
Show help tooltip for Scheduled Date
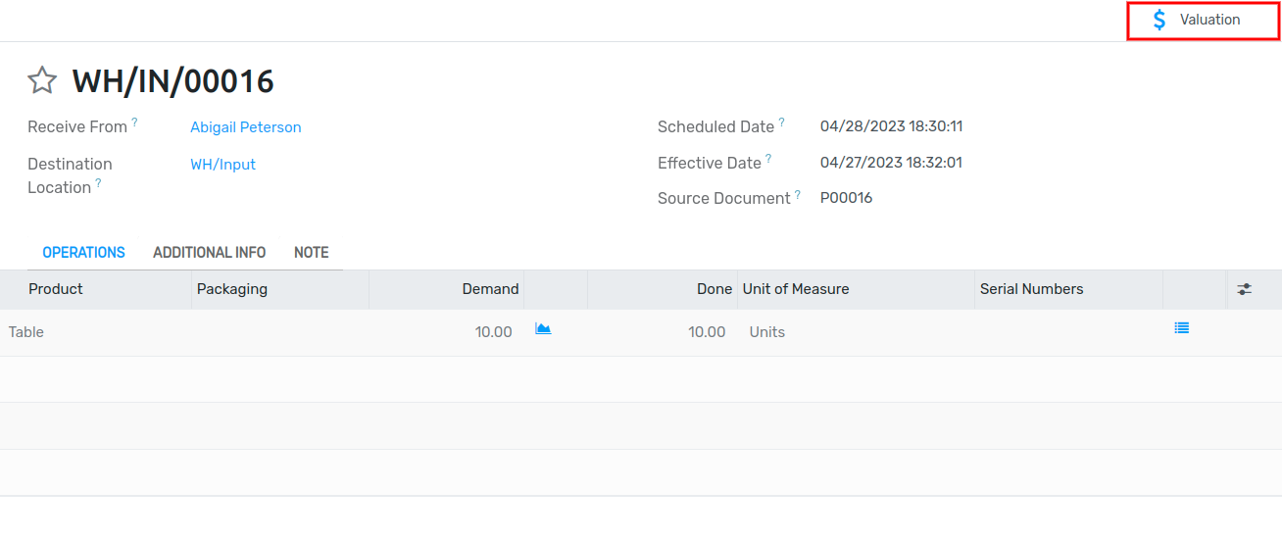coord(782,122)
